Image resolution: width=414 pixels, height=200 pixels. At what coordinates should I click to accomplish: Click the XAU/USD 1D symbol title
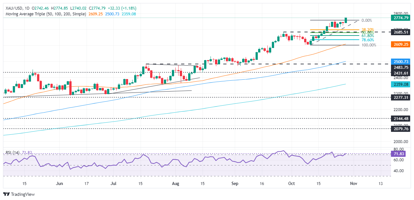(15, 9)
